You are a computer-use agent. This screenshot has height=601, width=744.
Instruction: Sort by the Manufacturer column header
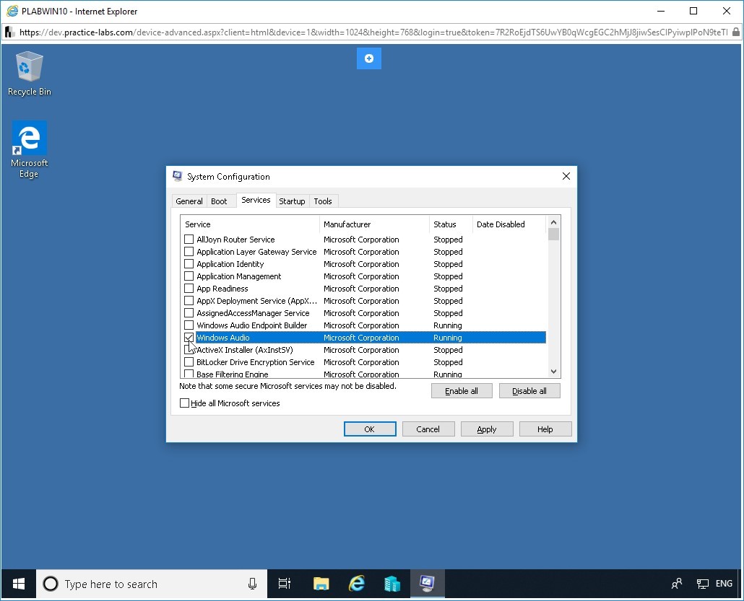tap(374, 224)
